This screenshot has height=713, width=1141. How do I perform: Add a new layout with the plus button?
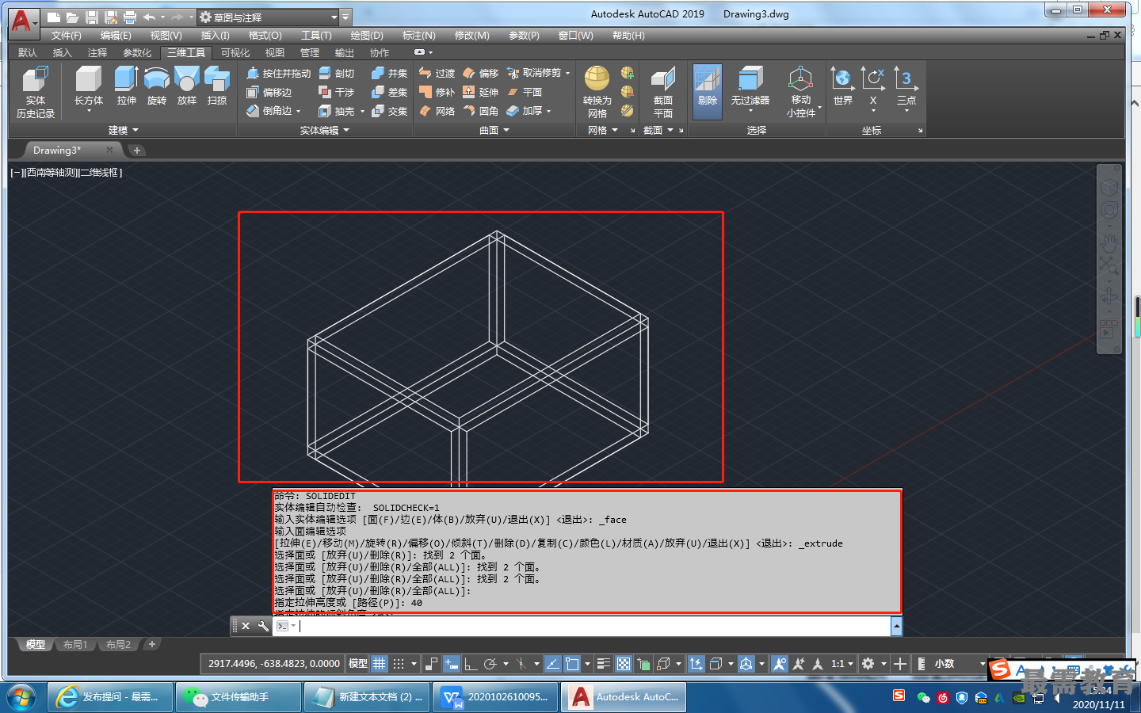tap(152, 645)
